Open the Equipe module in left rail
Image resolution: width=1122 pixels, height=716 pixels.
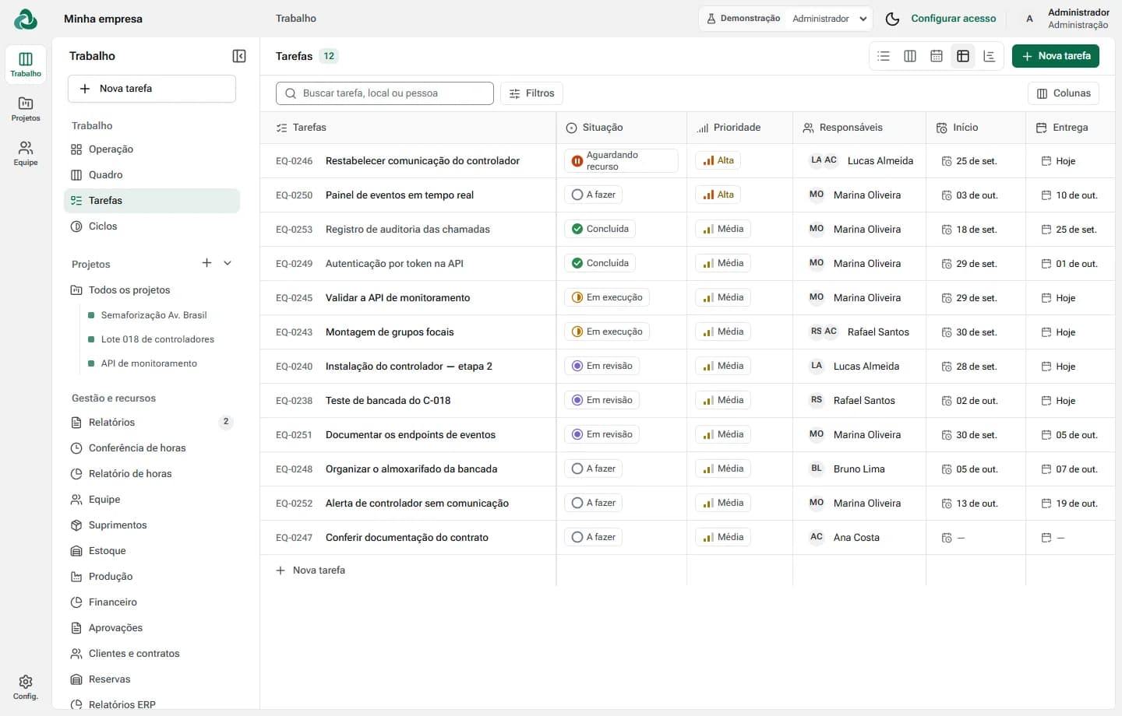click(x=26, y=153)
